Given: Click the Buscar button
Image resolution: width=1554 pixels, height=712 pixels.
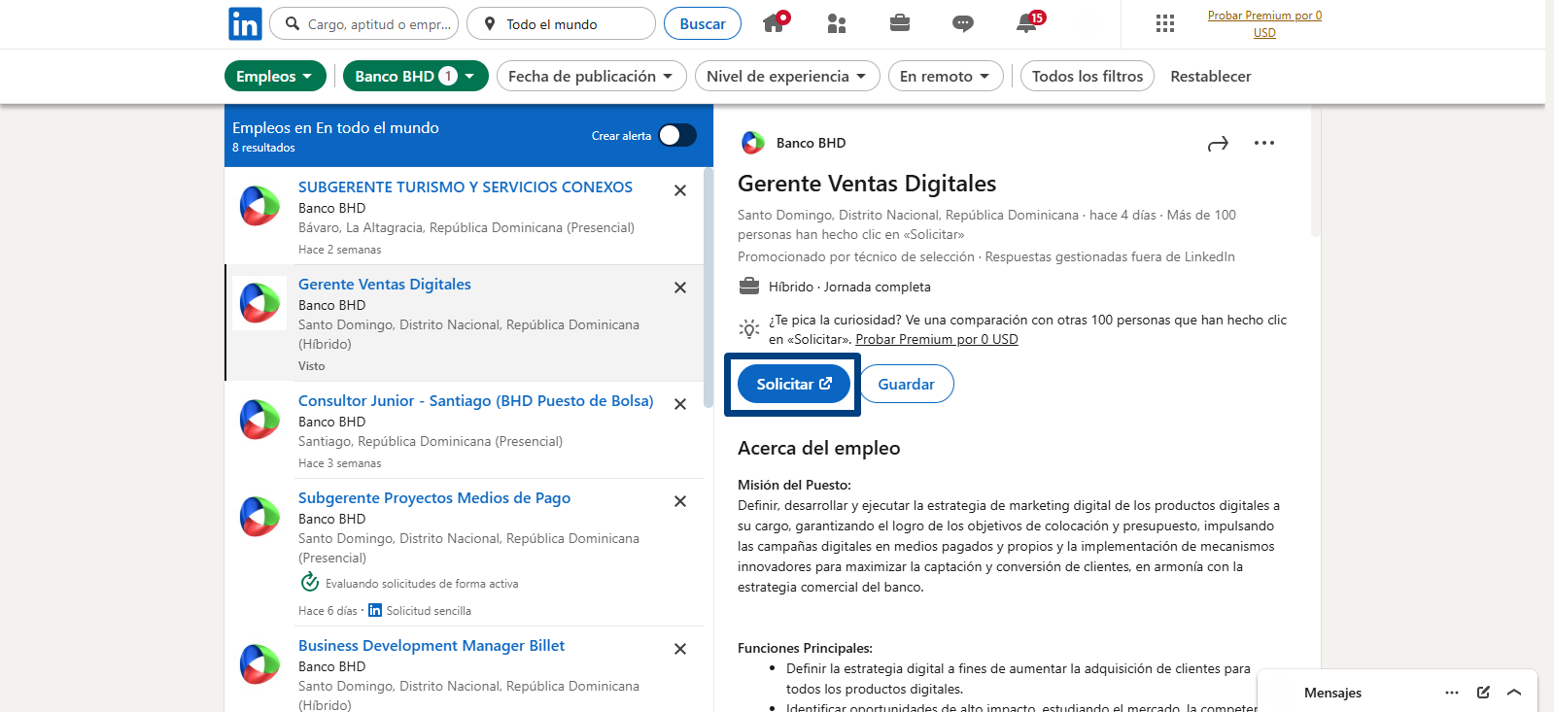Looking at the screenshot, I should click(x=703, y=23).
